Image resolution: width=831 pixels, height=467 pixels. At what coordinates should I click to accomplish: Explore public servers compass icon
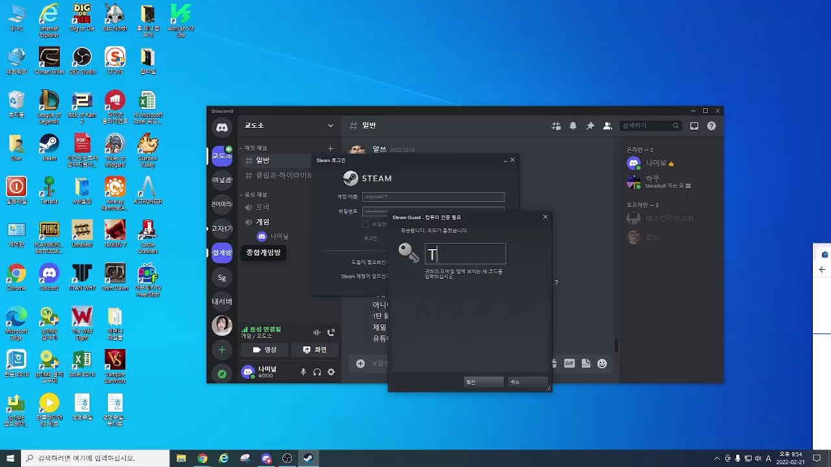point(222,374)
